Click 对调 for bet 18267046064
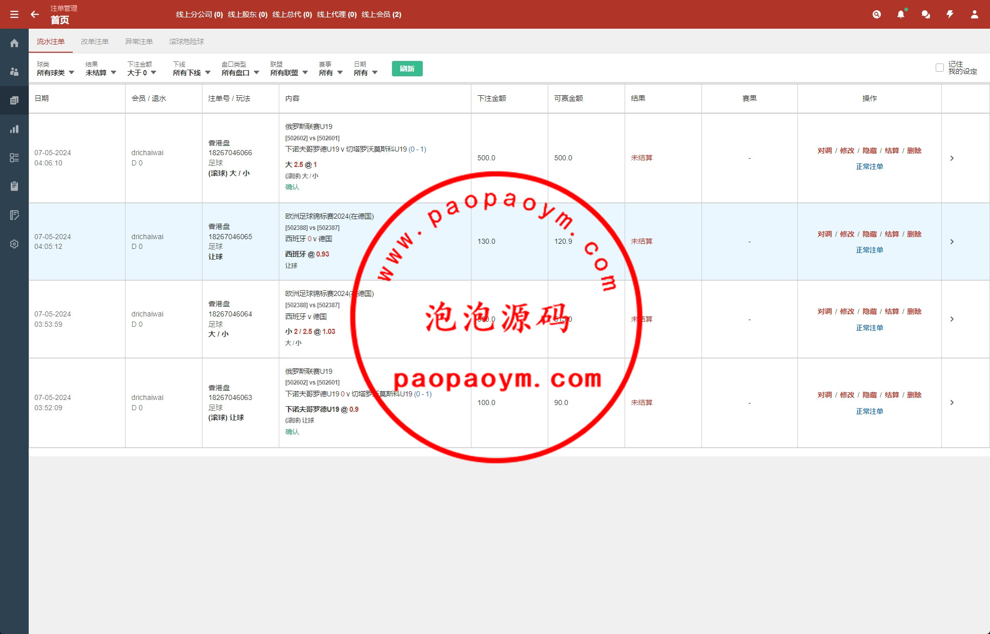The height and width of the screenshot is (634, 990). coord(824,311)
